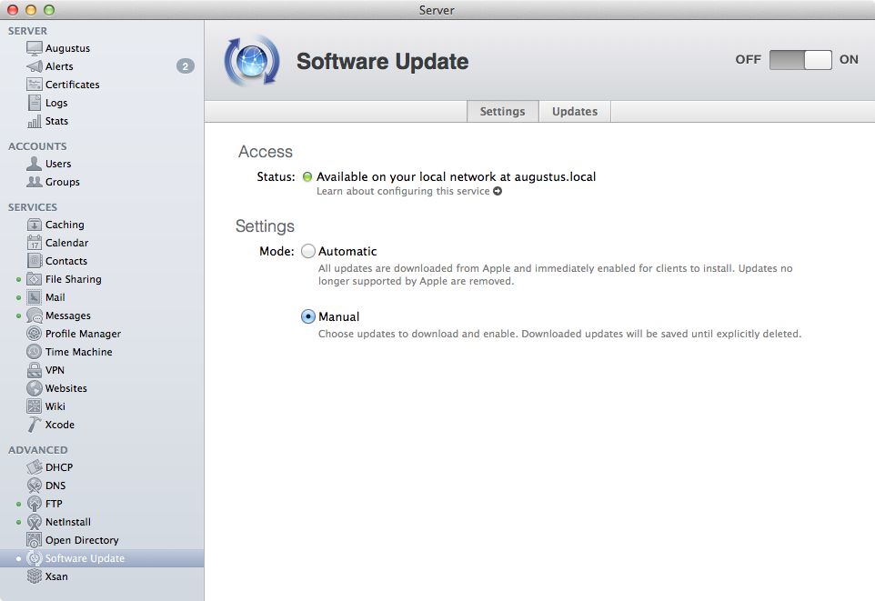
Task: Switch to the Settings tab
Action: tap(503, 111)
